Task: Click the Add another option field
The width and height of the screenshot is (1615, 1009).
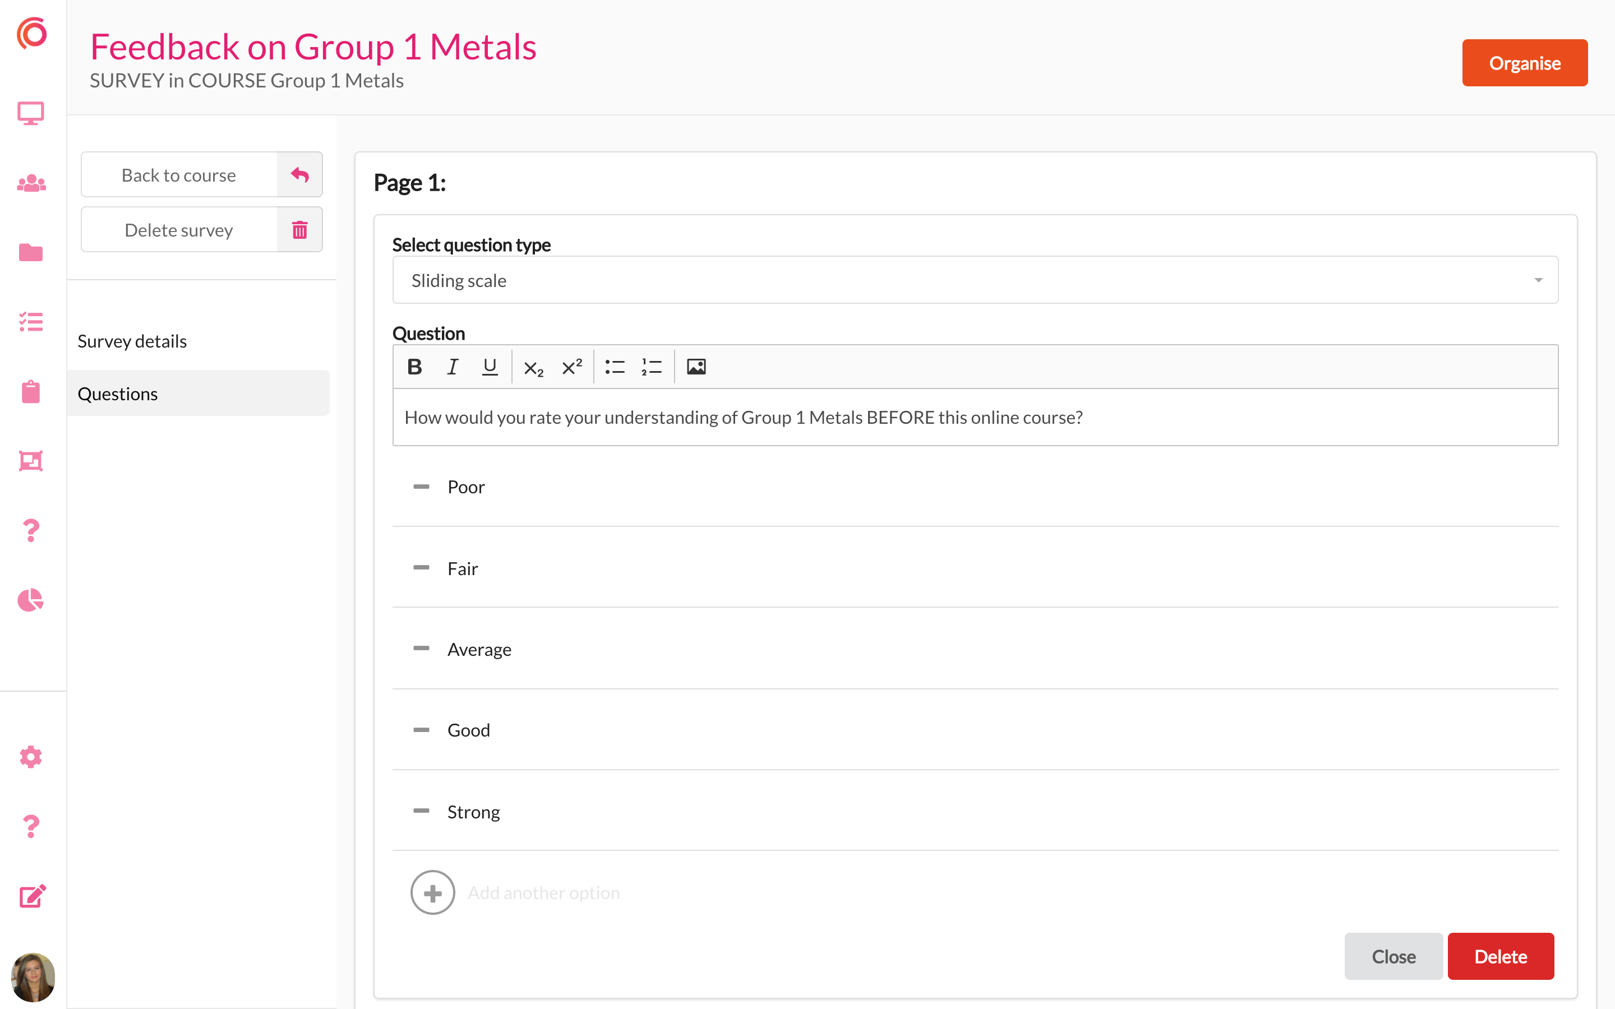Action: tap(544, 893)
